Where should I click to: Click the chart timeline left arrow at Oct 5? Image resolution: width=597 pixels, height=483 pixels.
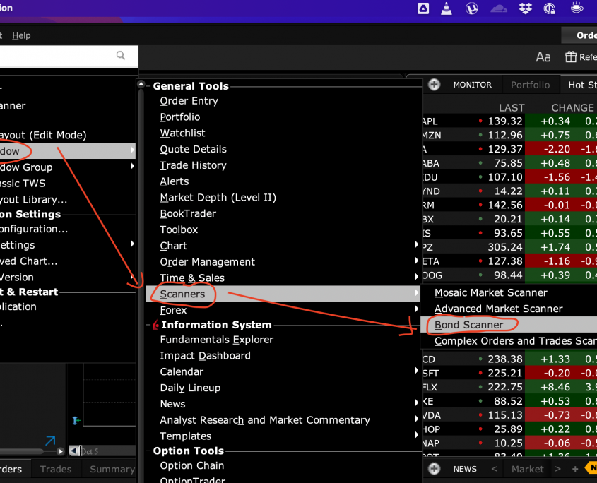pos(72,451)
